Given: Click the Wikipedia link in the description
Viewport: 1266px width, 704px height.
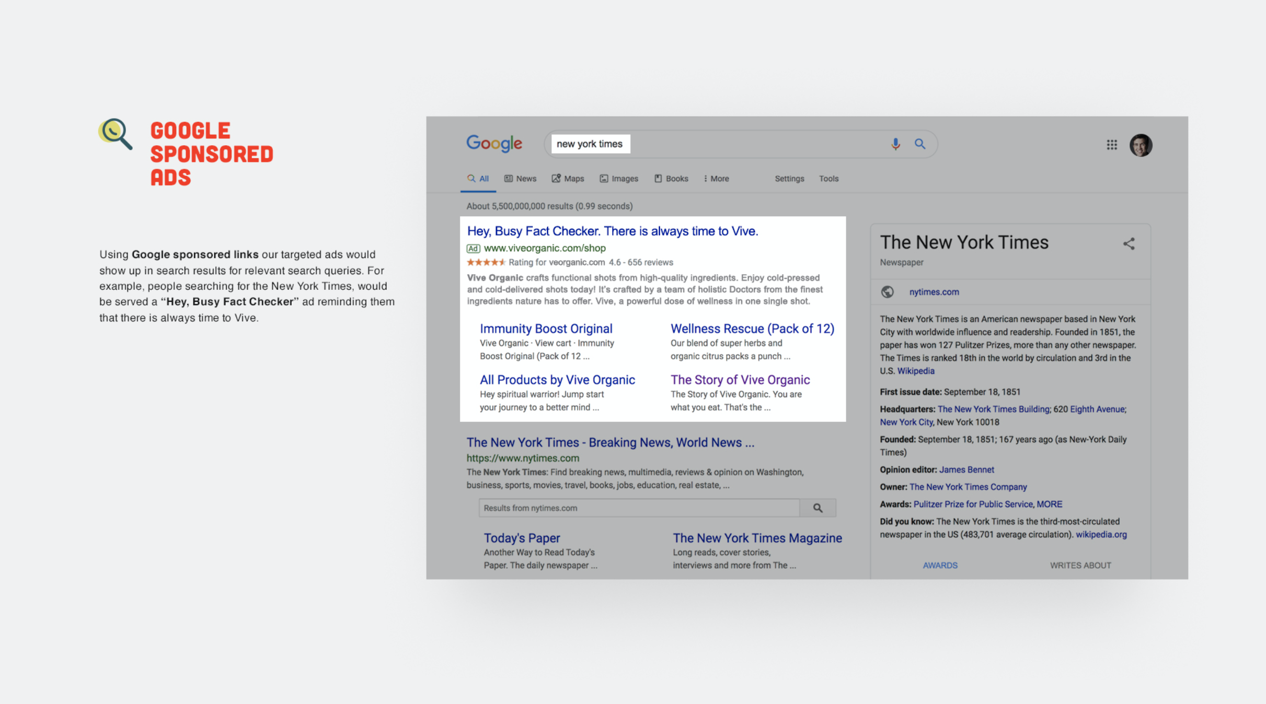Looking at the screenshot, I should [915, 371].
